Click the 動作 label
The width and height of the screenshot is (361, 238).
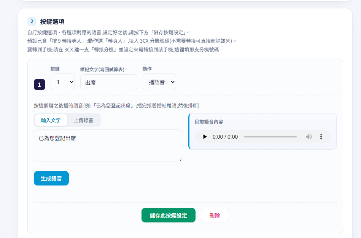pos(147,69)
